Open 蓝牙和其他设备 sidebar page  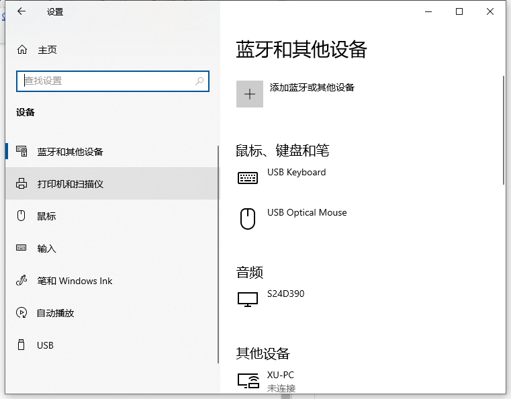(x=70, y=152)
